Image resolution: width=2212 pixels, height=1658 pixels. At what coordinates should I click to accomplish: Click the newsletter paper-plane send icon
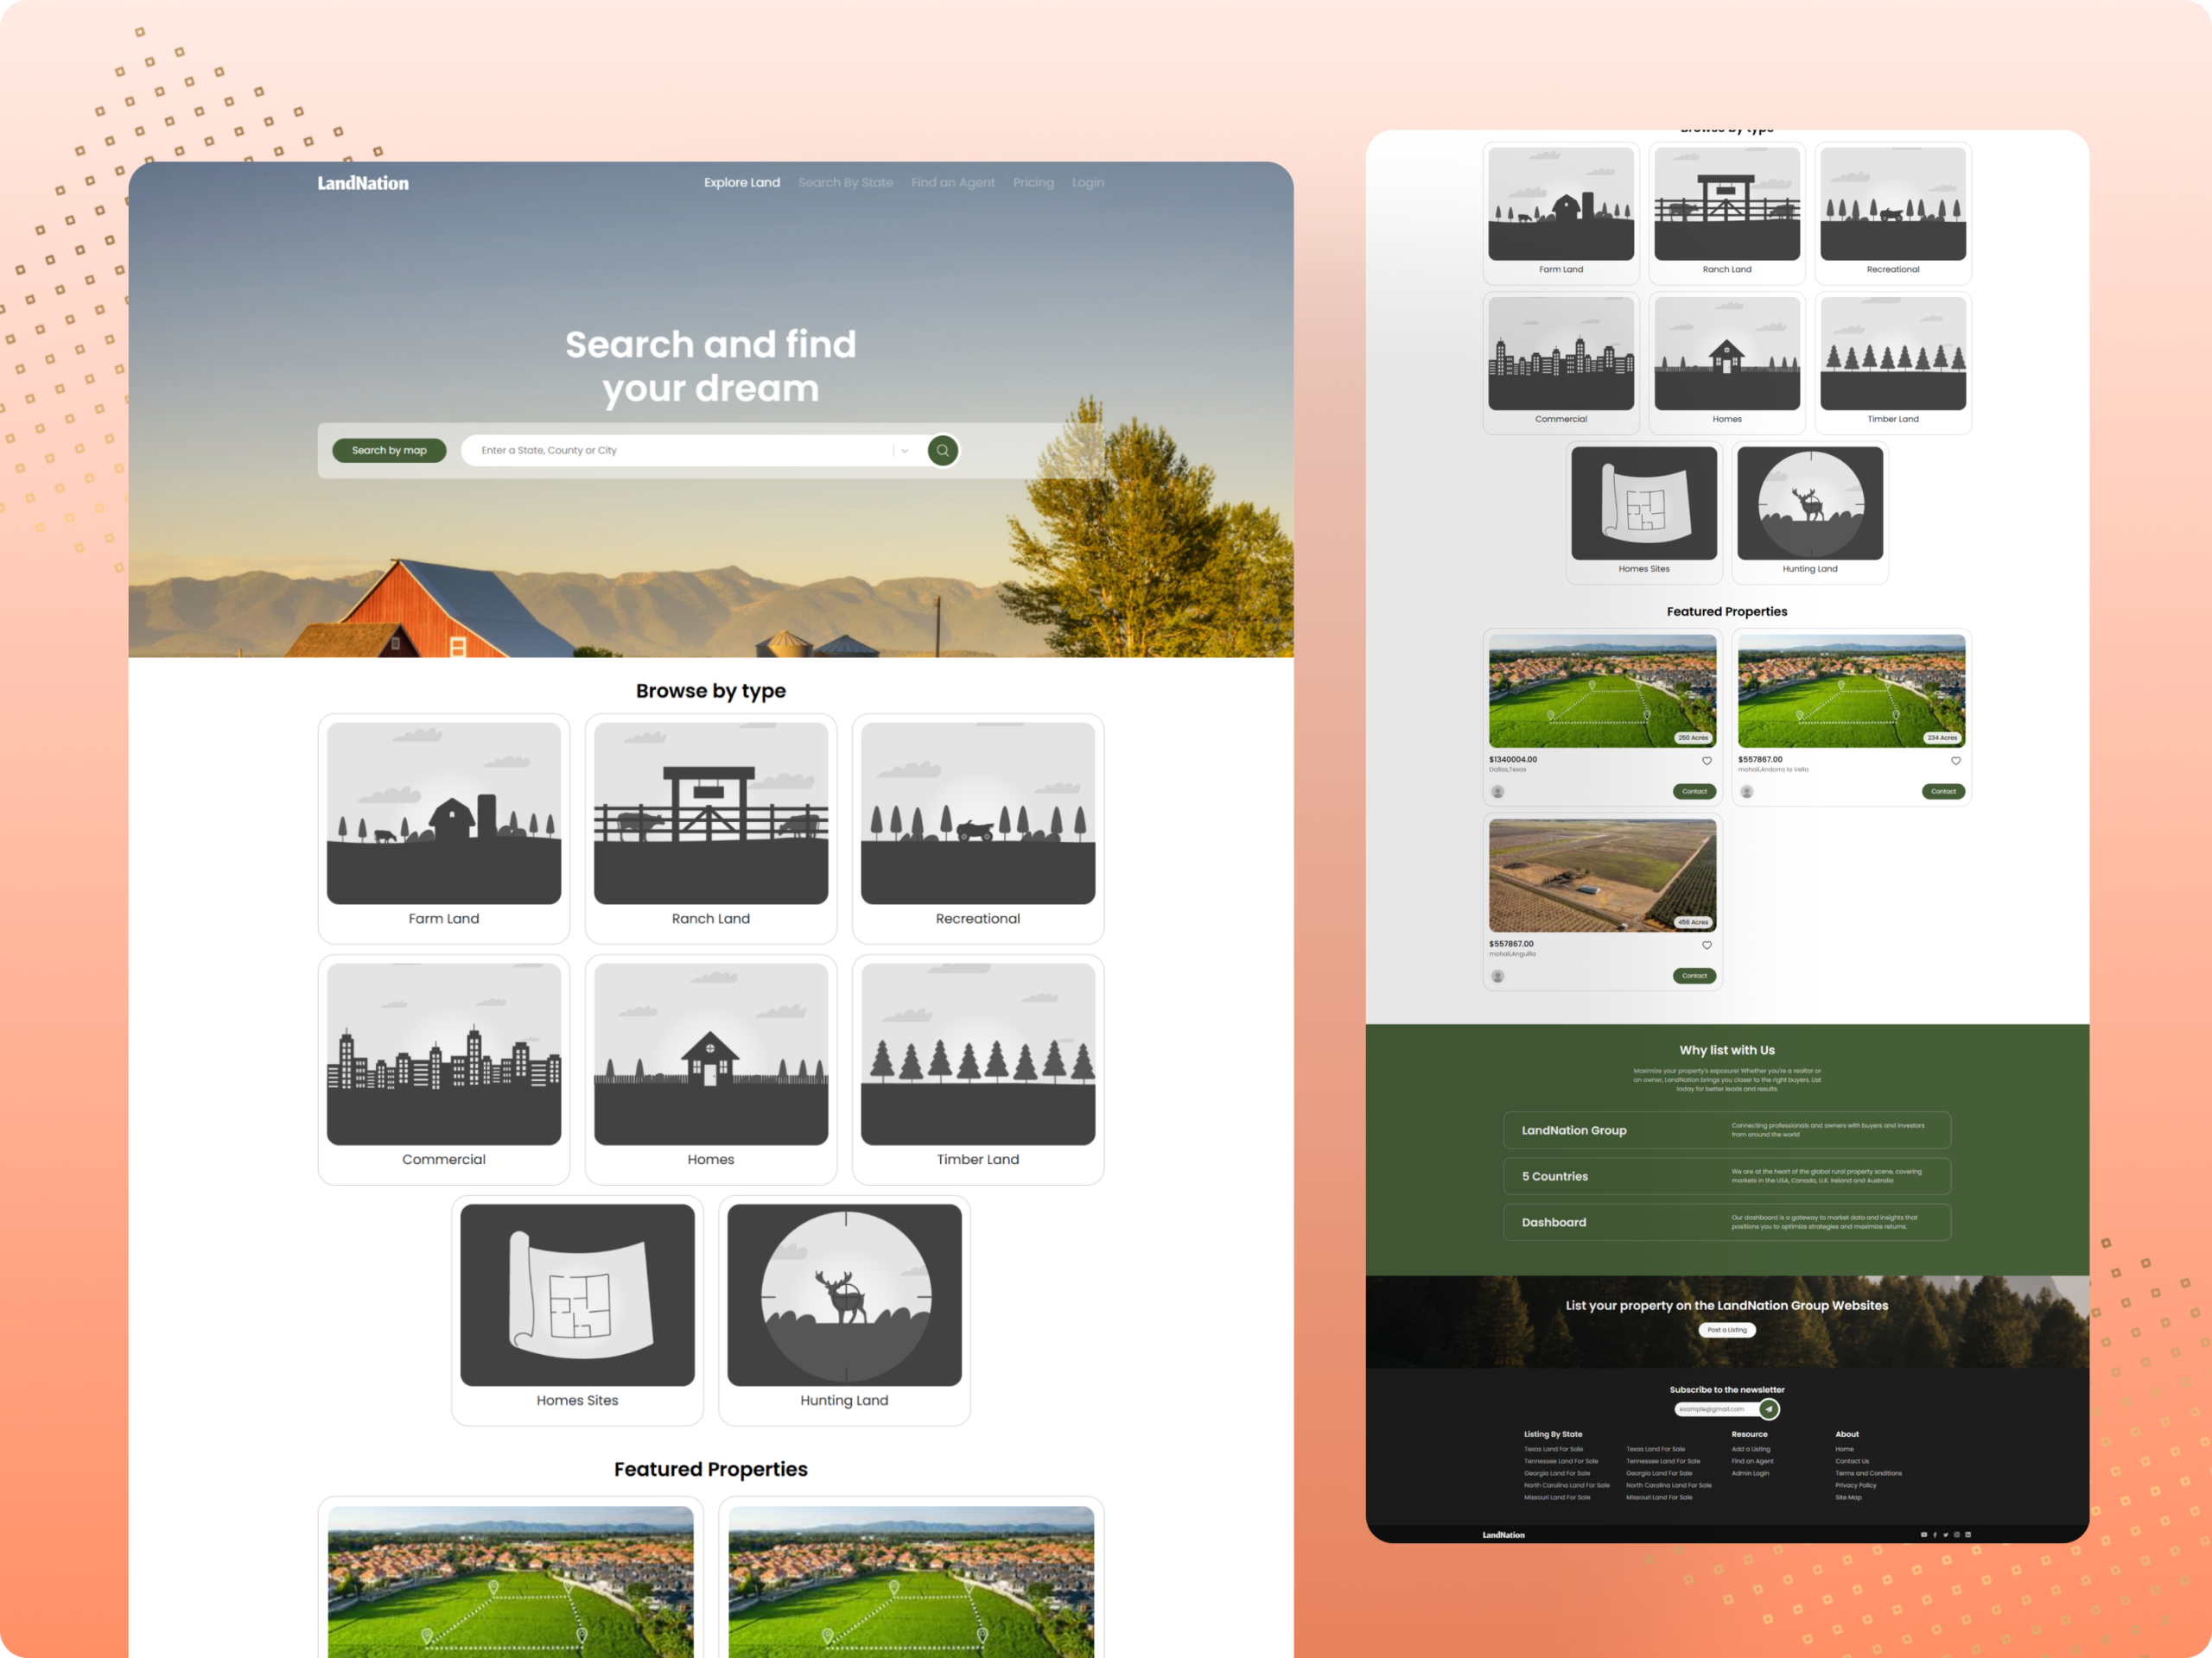click(1769, 1409)
